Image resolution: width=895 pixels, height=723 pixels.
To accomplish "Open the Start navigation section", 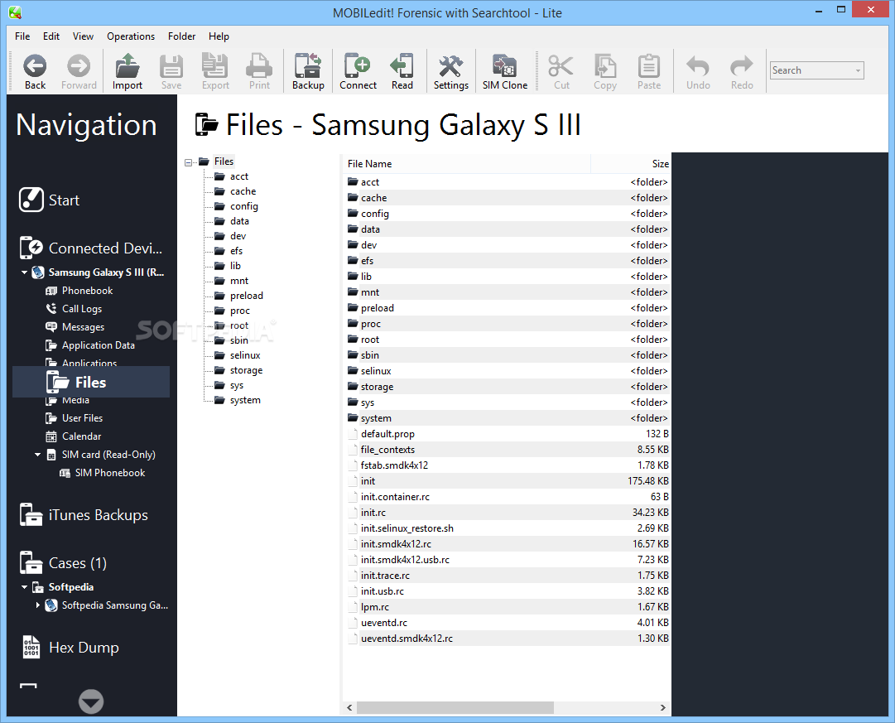I will (49, 200).
